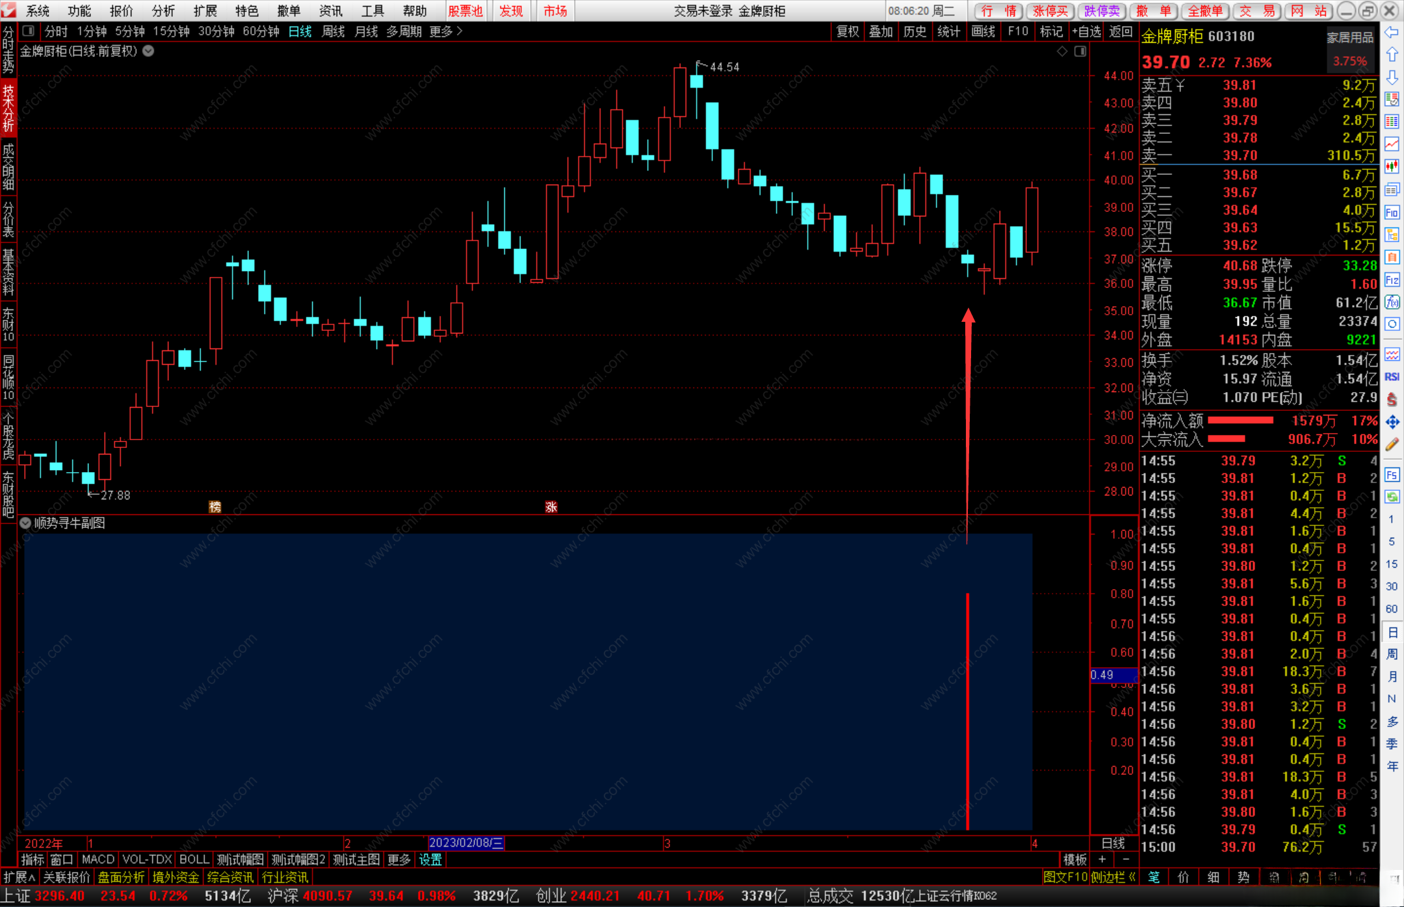Expand the 更多 periods dropdown

(446, 31)
